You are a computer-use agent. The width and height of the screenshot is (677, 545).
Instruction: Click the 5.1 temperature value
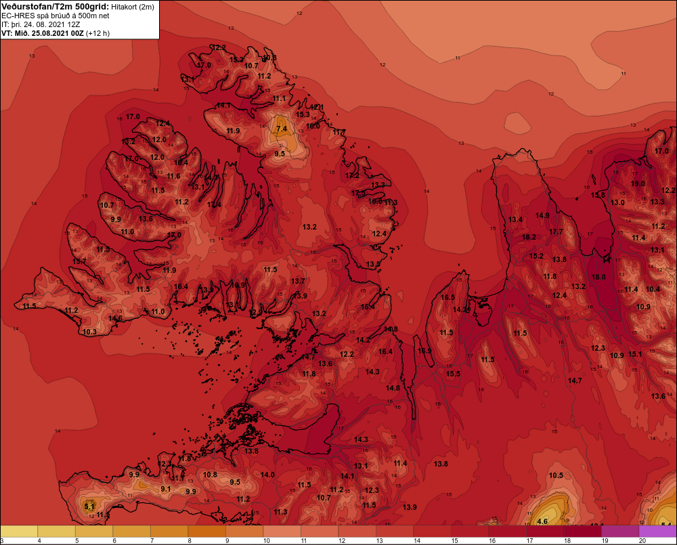89,506
